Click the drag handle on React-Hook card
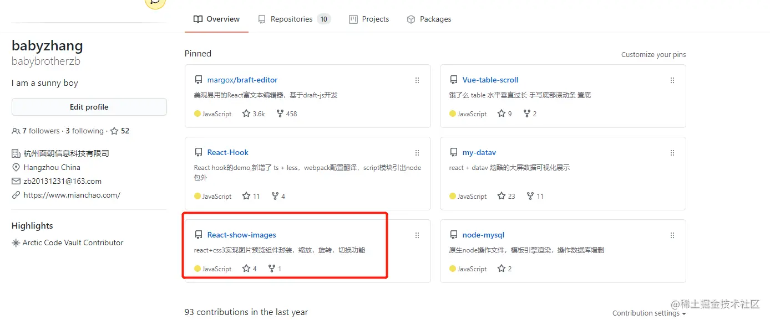The image size is (770, 320). 417,153
